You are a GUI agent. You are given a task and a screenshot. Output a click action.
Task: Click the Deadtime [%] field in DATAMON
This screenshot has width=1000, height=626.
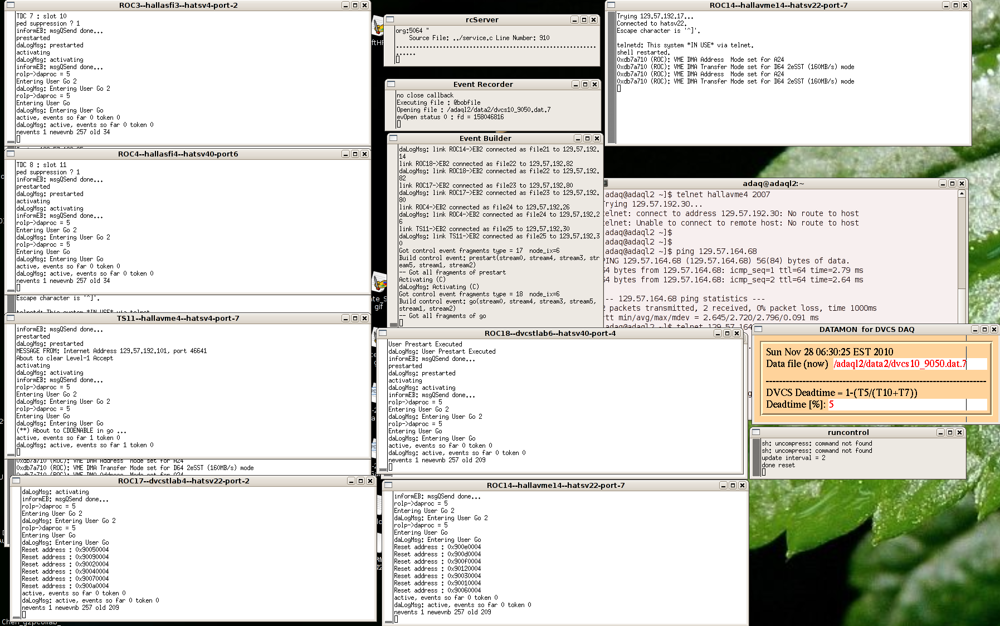[x=908, y=404]
